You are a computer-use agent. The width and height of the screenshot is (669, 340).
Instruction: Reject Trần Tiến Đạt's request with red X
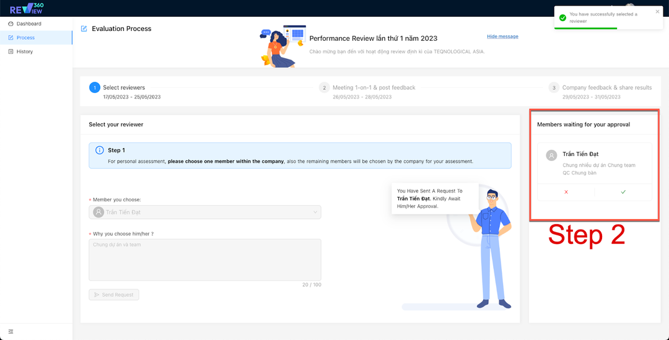click(566, 193)
